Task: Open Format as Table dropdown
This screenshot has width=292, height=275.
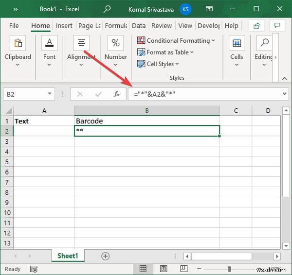Action: 165,52
